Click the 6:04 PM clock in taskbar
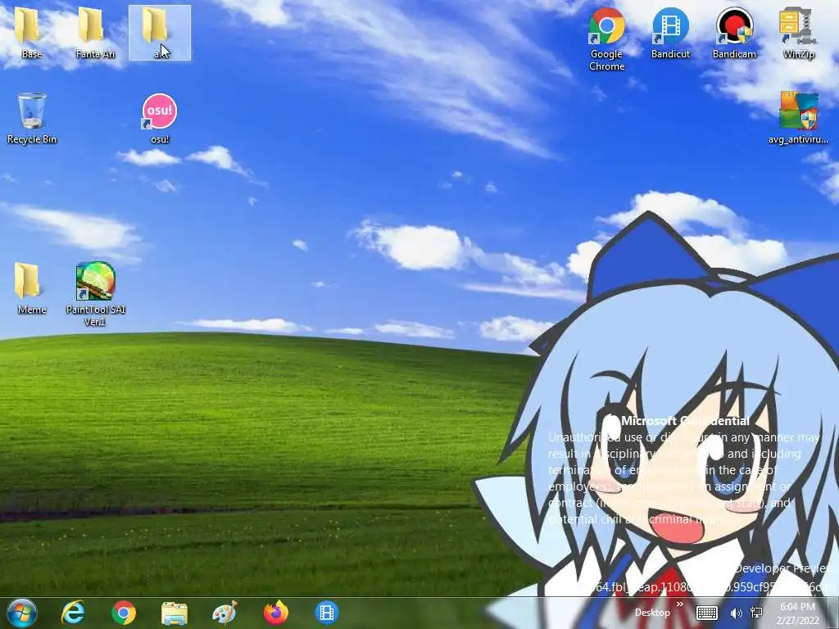 [x=797, y=613]
